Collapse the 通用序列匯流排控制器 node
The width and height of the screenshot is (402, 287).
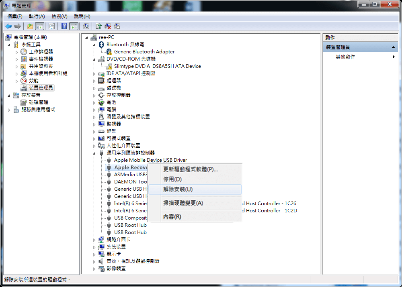click(94, 153)
